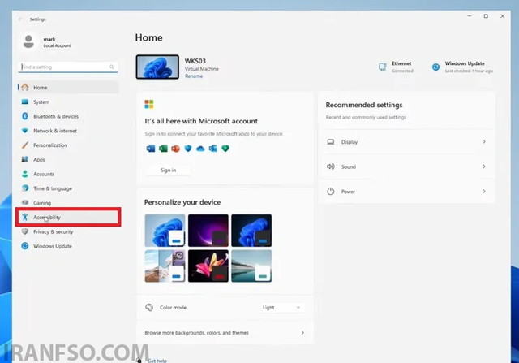
Task: Open the search magnifier in Find a setting
Action: (x=112, y=67)
